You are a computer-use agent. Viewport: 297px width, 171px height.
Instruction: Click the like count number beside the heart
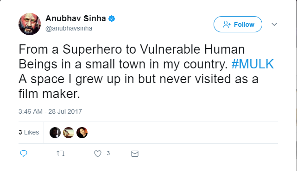click(108, 153)
